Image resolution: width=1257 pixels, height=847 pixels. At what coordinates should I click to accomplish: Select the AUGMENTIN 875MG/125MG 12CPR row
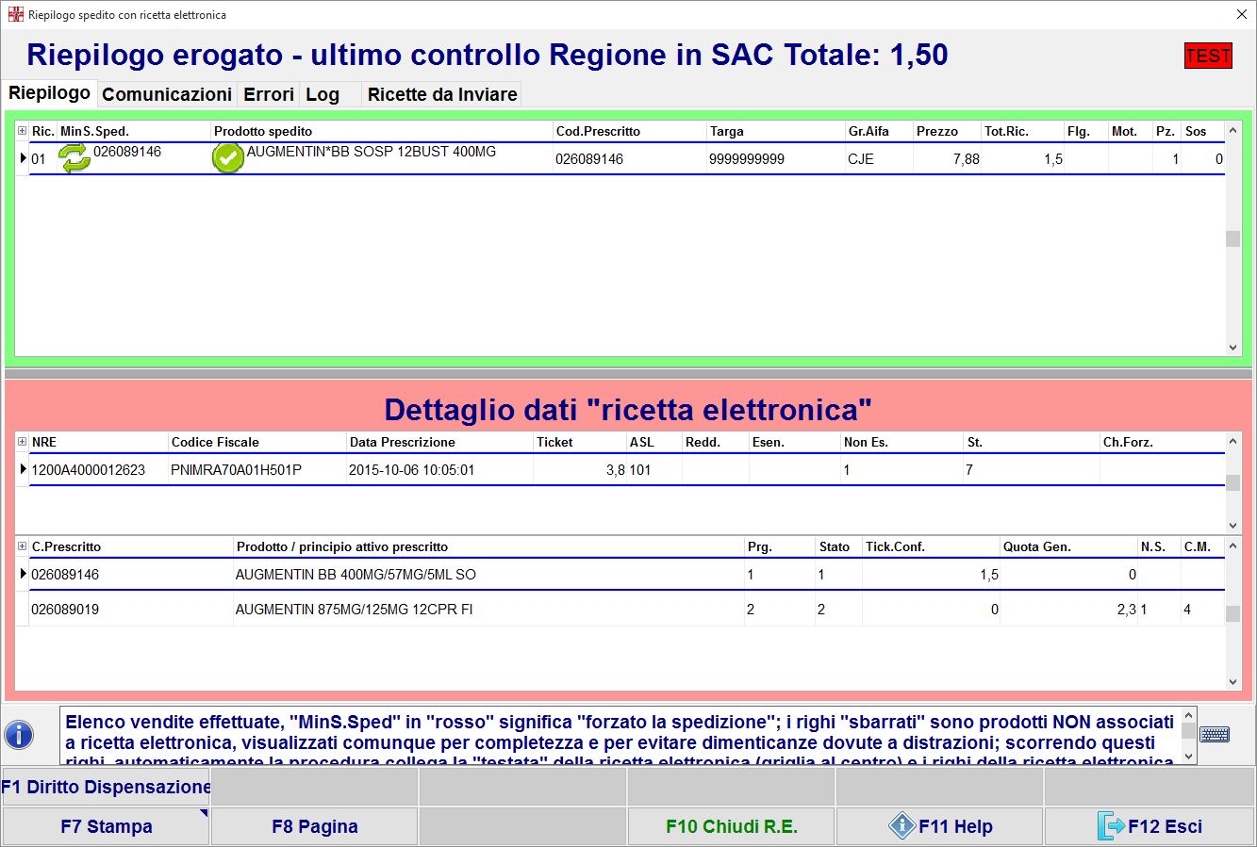(354, 610)
